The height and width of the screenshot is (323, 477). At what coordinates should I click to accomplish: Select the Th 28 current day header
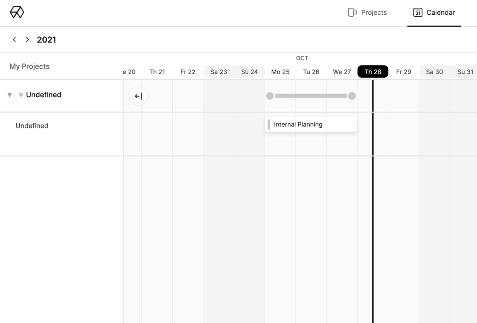click(373, 72)
